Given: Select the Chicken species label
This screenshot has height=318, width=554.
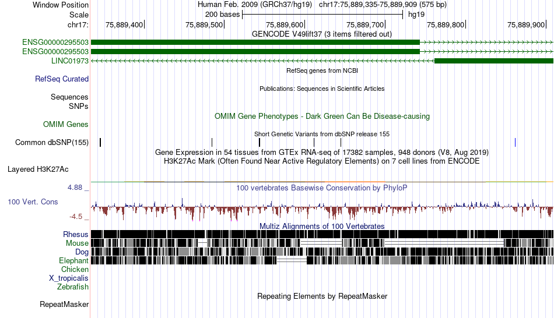Looking at the screenshot, I should coord(75,269).
